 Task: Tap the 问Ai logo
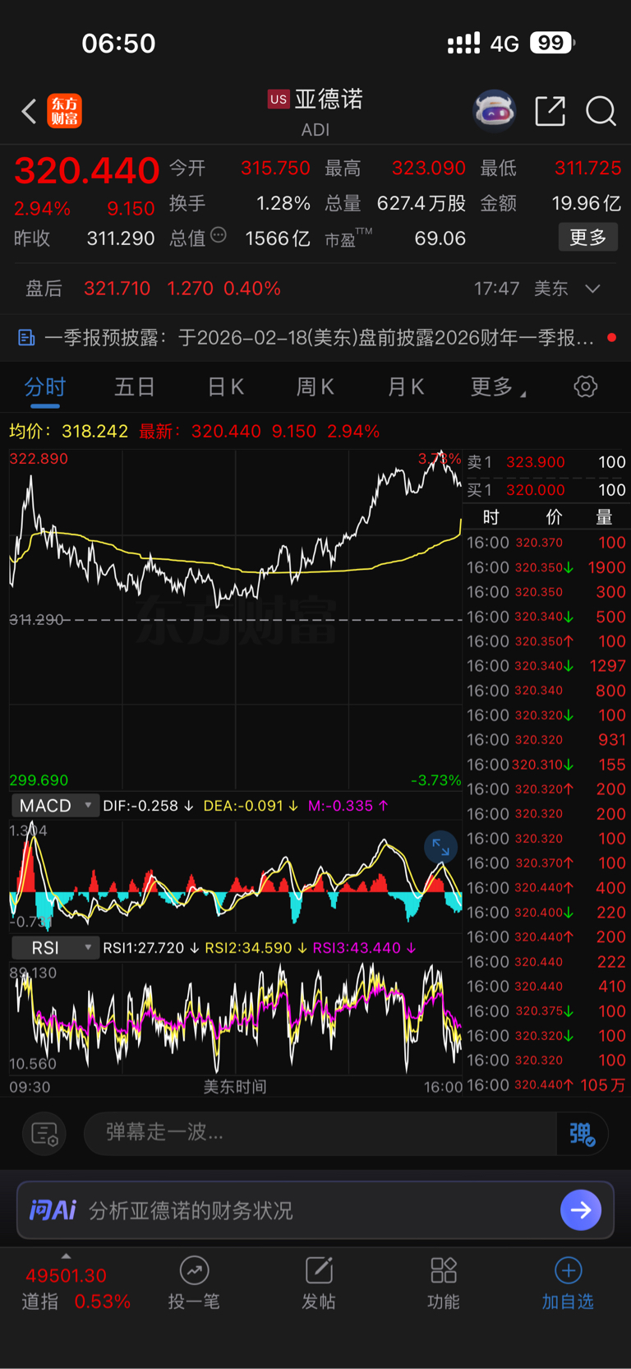[x=53, y=1210]
